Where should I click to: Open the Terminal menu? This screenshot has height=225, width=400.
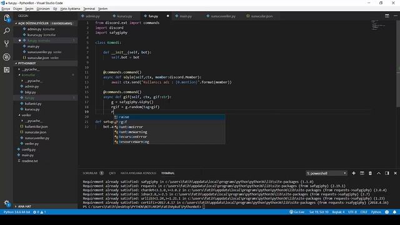tap(89, 9)
